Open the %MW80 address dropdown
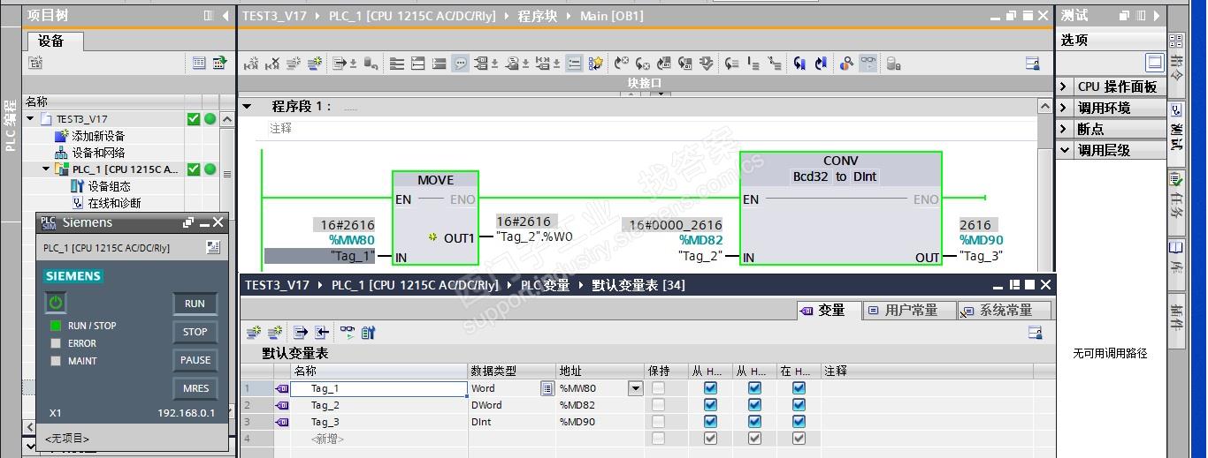The width and height of the screenshot is (1208, 458). click(x=635, y=388)
